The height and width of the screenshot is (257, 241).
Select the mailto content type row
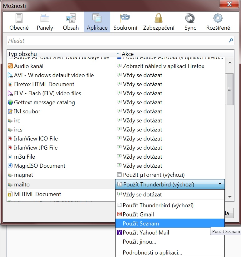pyautogui.click(x=61, y=184)
